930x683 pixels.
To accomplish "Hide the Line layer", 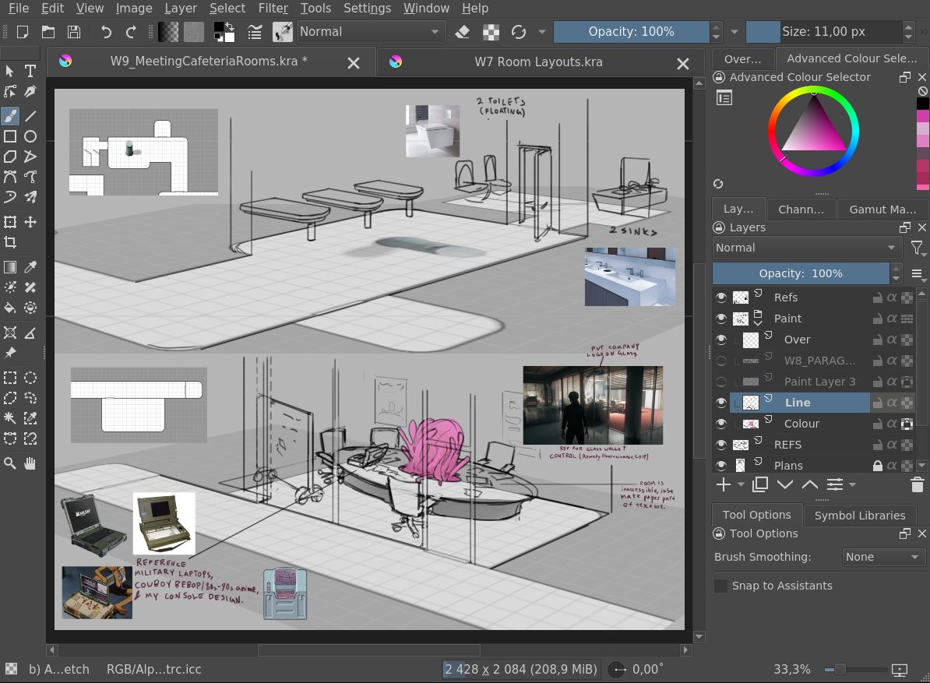I will (721, 403).
